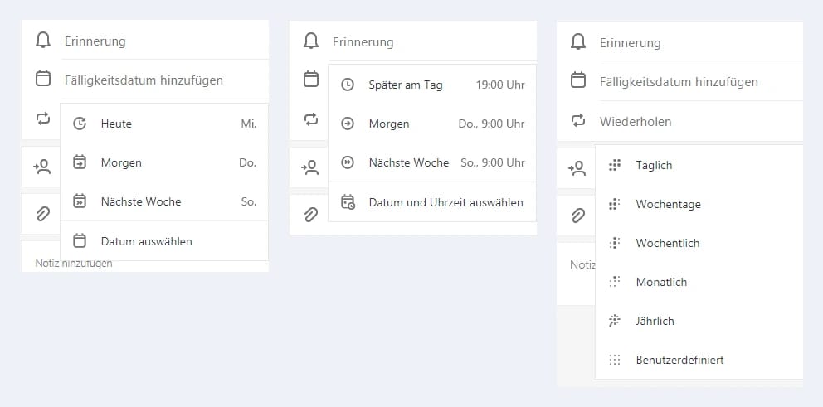Select Wochentage repeat option
823x407 pixels.
699,204
